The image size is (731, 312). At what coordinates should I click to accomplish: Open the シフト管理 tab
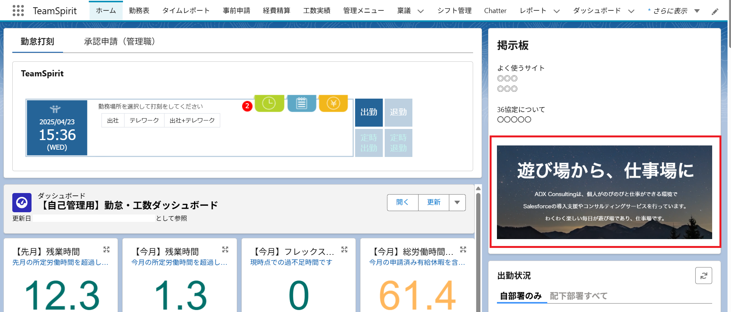(454, 11)
